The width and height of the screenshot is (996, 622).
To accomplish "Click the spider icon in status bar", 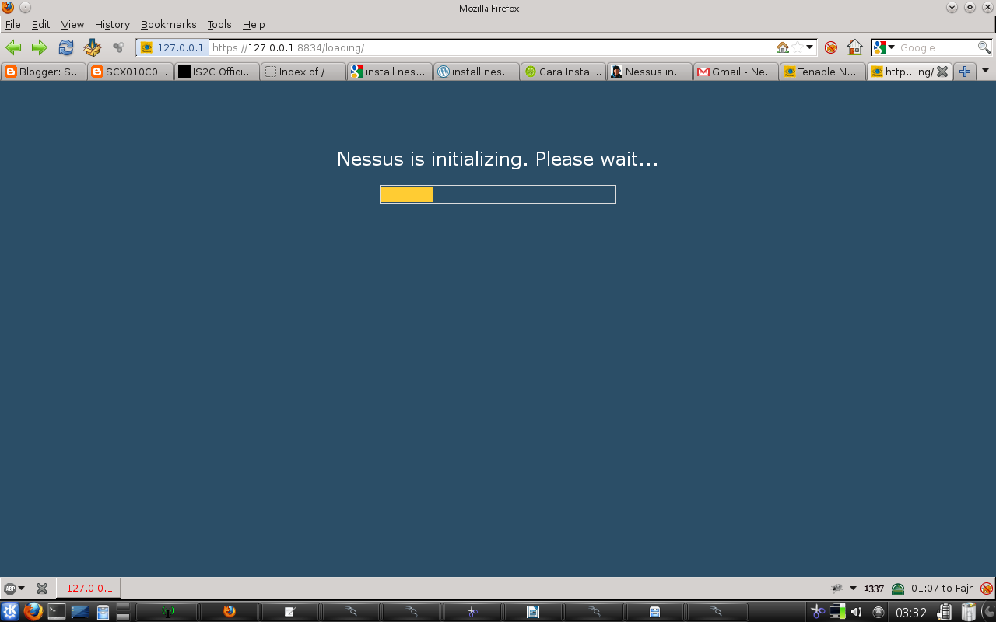I will [x=837, y=589].
